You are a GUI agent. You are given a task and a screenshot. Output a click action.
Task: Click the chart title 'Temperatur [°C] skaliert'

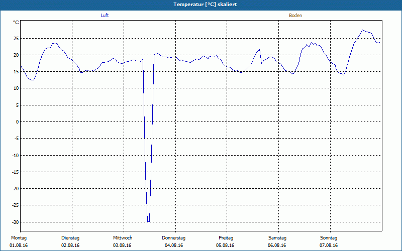(x=205, y=5)
